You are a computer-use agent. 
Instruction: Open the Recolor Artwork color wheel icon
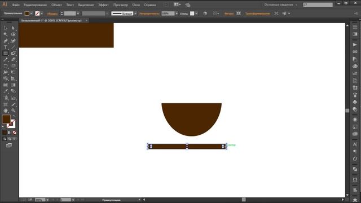coord(205,14)
